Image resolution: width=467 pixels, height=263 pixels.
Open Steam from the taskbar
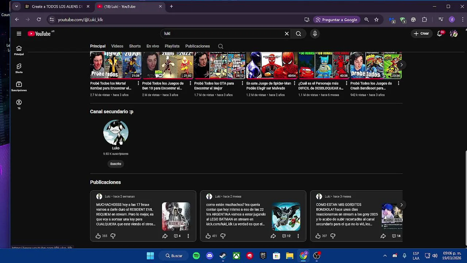point(223,256)
